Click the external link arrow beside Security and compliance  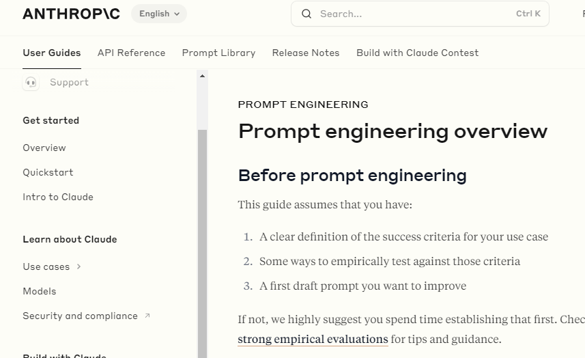[x=147, y=316]
